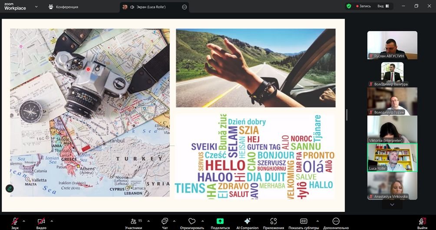This screenshot has height=230, width=436.
Task: Expand the arrow next to Участники
Action: click(149, 221)
